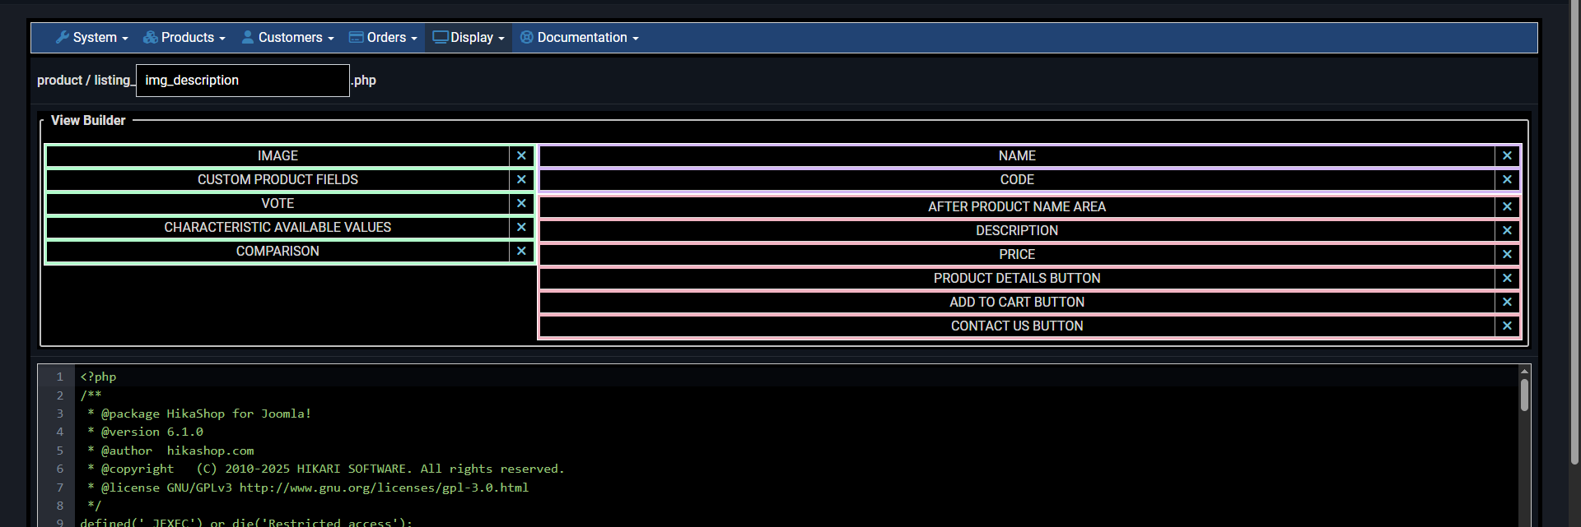Click the @package HikaShop comment line
The image size is (1581, 527).
point(199,414)
